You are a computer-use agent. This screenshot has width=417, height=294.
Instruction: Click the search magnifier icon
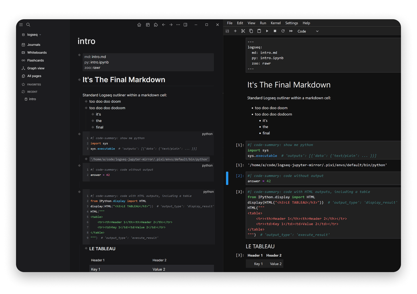coord(28,25)
